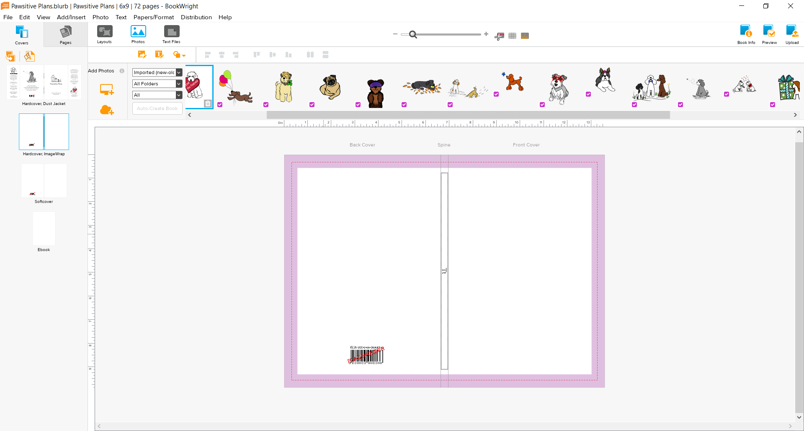Viewport: 804px width, 431px height.
Task: Open the View menu
Action: click(x=44, y=17)
